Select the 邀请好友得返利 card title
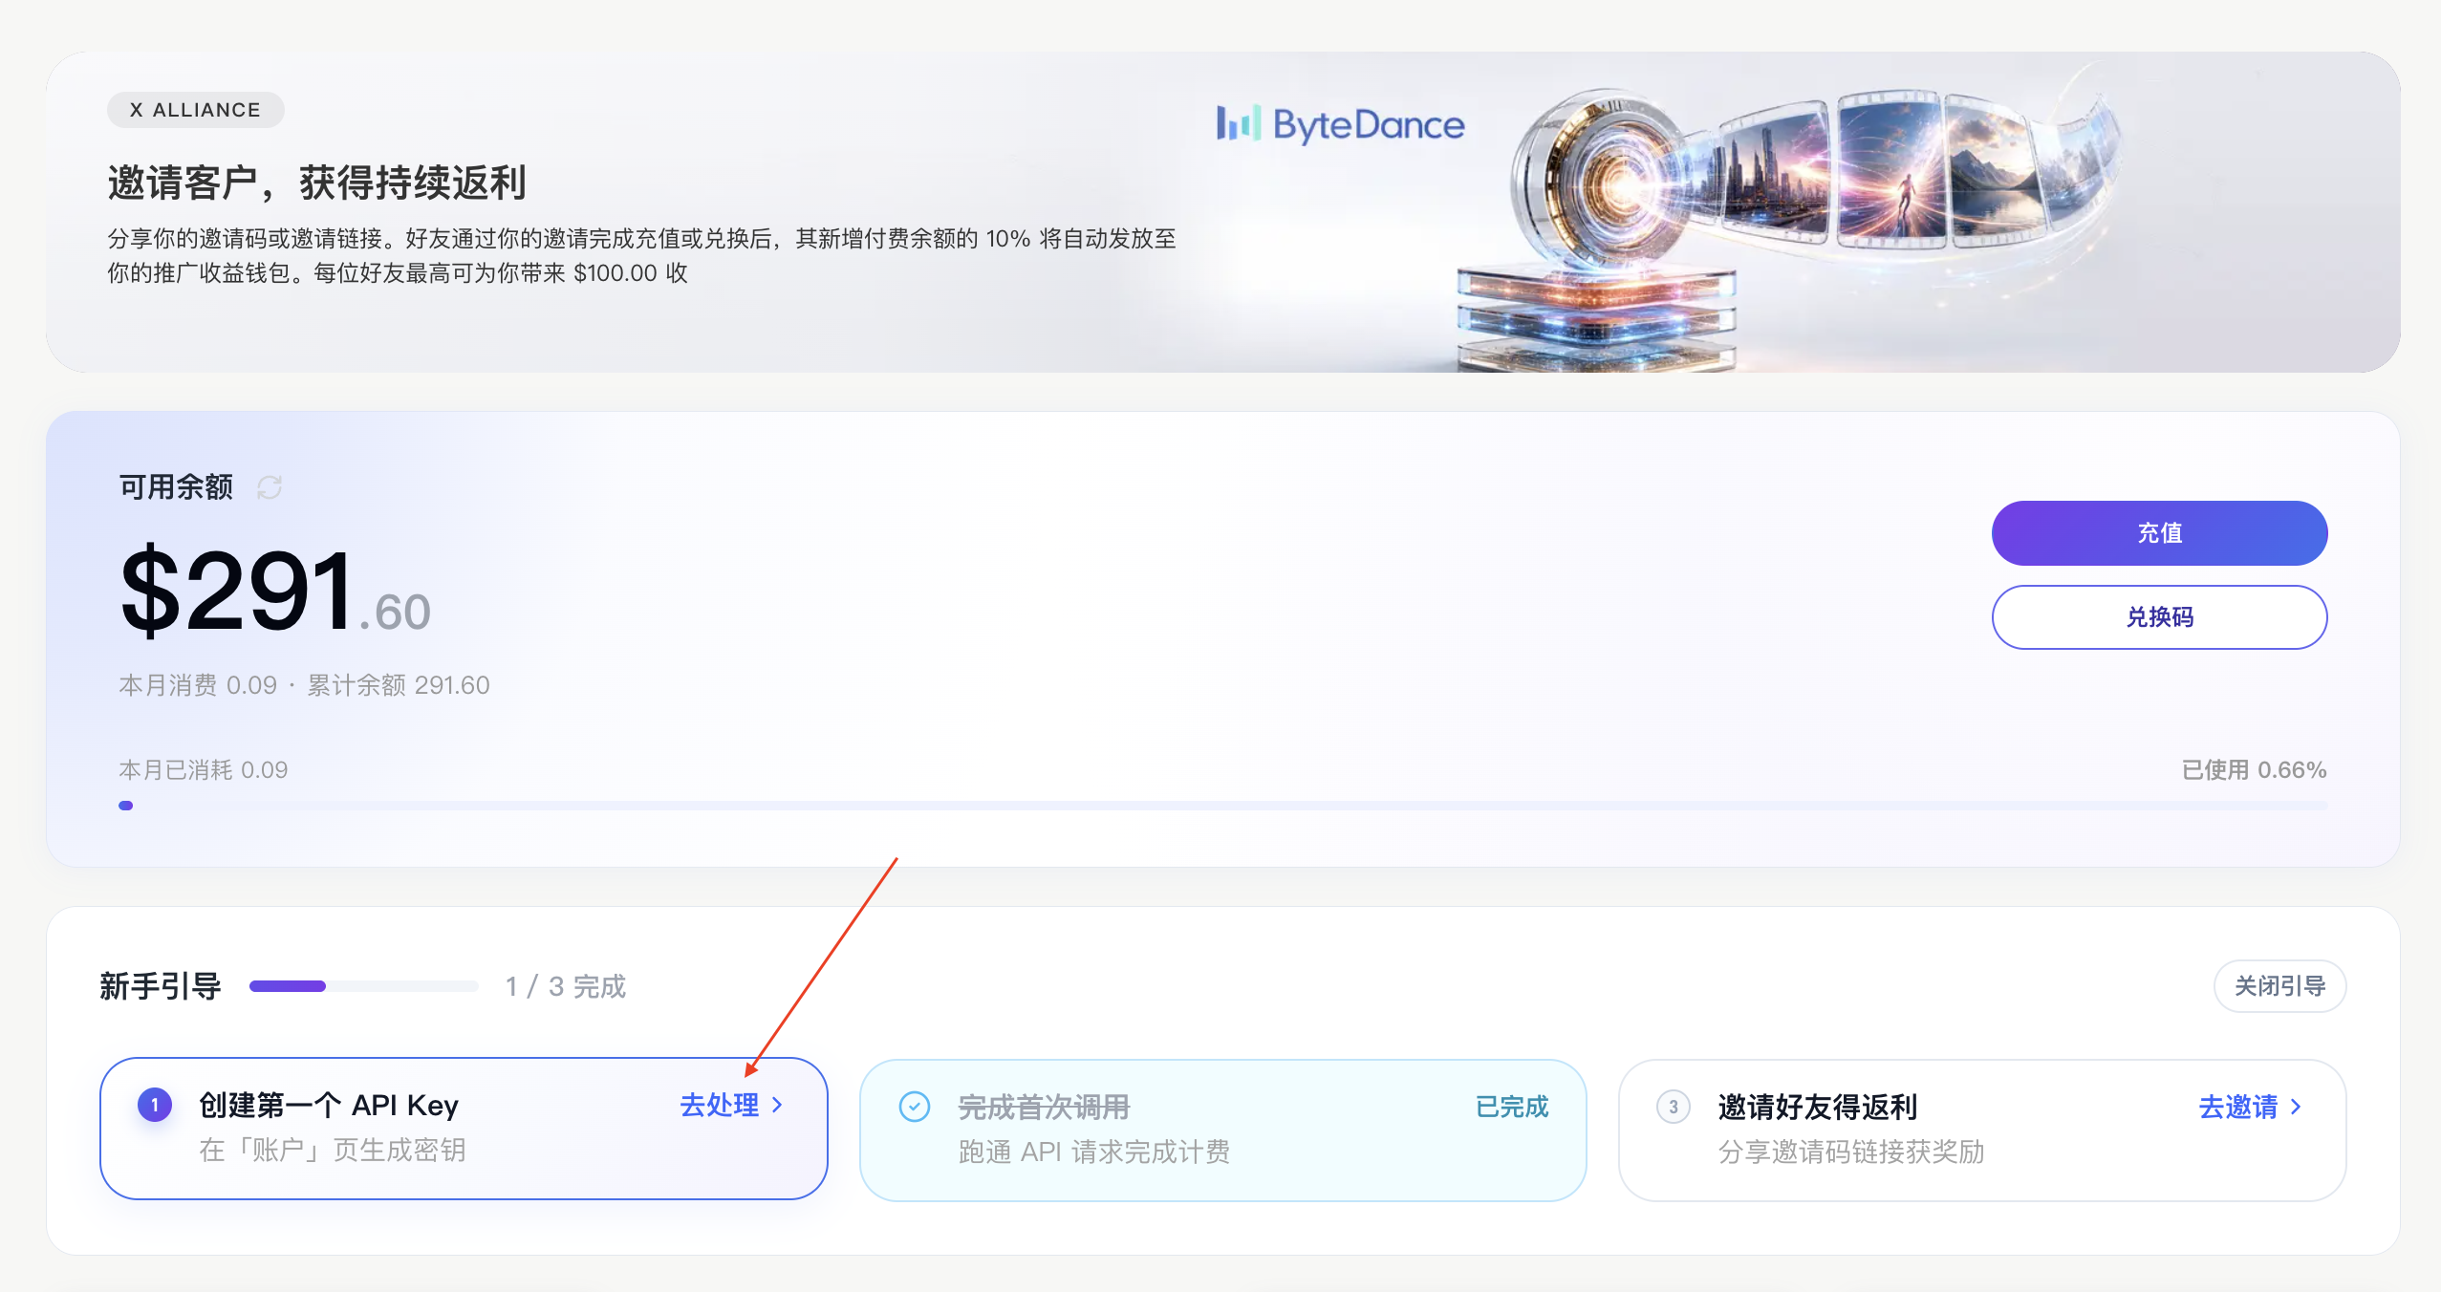Image resolution: width=2441 pixels, height=1292 pixels. pos(1817,1107)
